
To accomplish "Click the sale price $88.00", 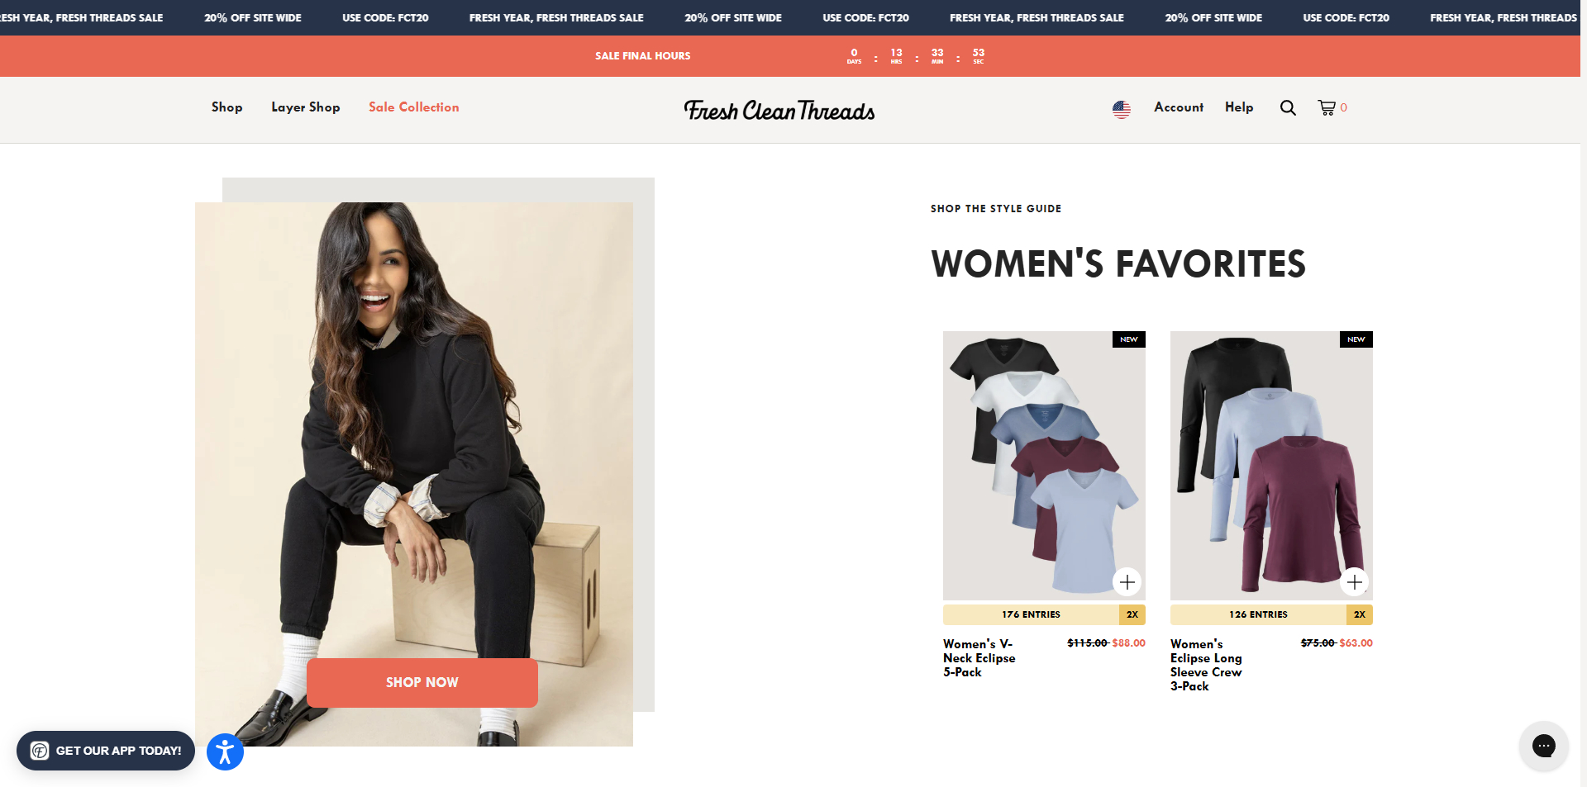I will (1128, 643).
